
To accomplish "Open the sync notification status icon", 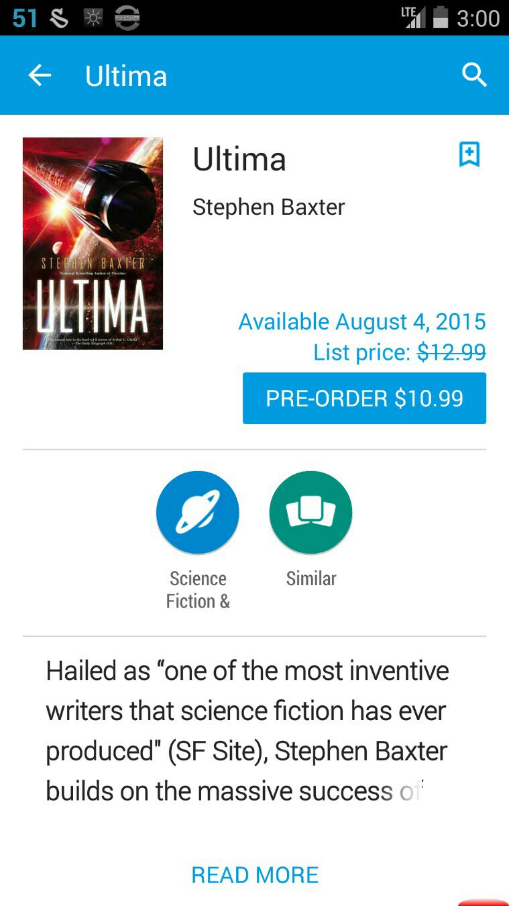I will click(x=127, y=18).
